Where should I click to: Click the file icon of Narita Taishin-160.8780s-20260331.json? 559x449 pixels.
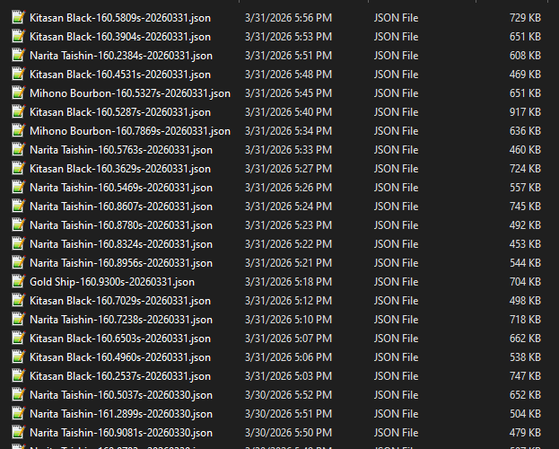click(x=19, y=224)
